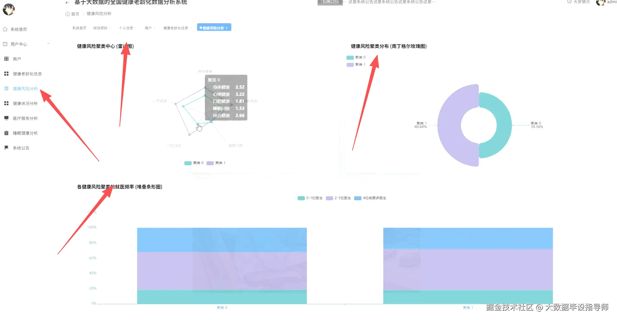Screen dimensions: 617x320
Task: Go to 首页 via the breadcrumb
Action: (x=75, y=14)
